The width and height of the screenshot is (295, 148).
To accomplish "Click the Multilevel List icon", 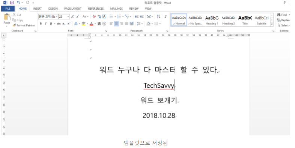I will pyautogui.click(x=127, y=16).
